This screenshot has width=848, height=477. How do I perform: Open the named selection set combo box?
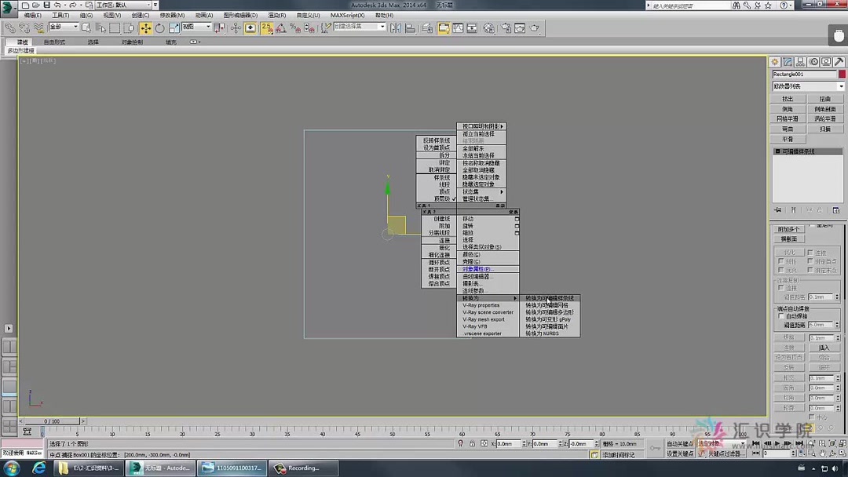point(360,26)
